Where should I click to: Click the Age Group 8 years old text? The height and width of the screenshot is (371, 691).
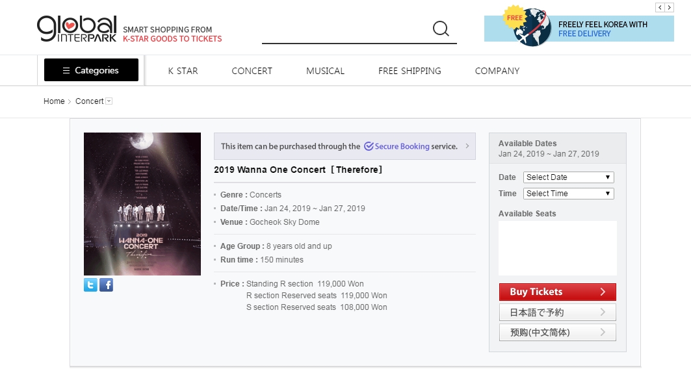coord(276,246)
